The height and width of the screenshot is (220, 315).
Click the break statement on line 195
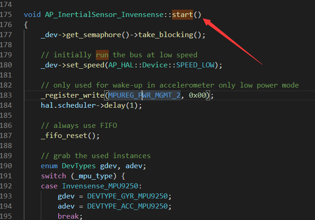point(68,216)
